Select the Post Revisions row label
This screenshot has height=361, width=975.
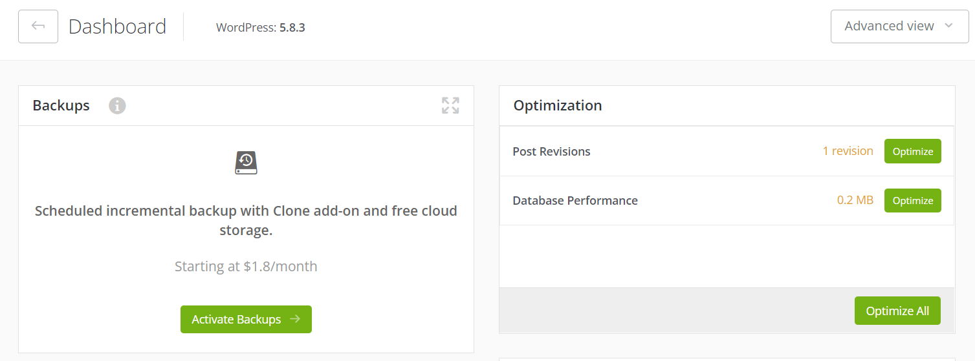pyautogui.click(x=551, y=152)
